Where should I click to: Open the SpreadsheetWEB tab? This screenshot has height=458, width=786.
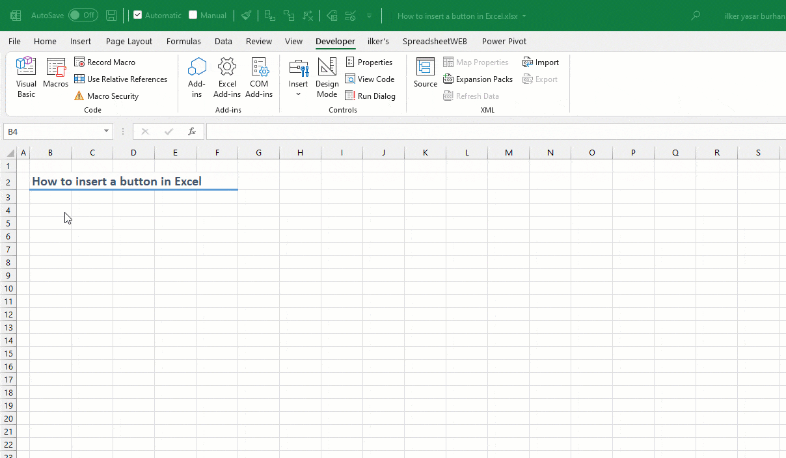[x=435, y=41]
